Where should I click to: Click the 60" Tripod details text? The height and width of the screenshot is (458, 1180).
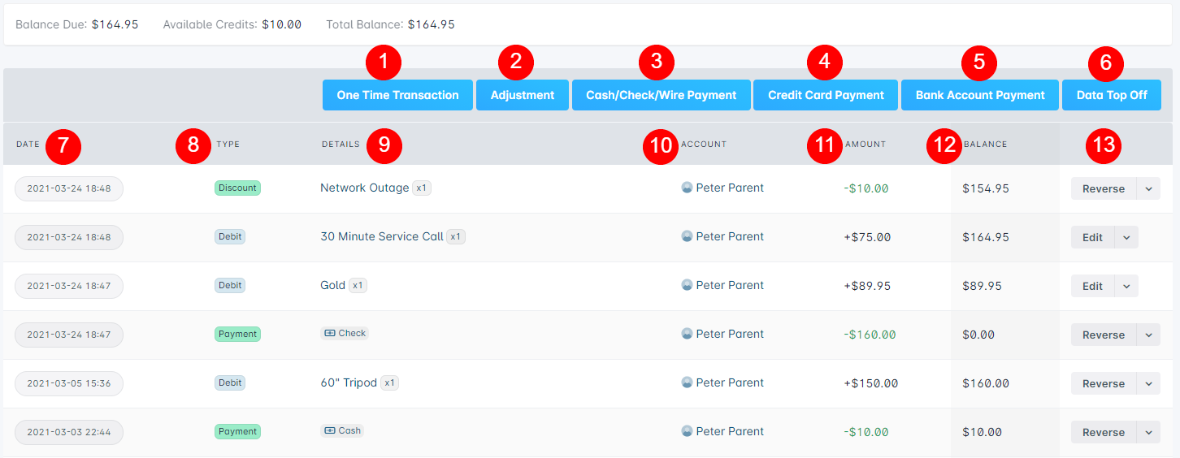tap(349, 382)
